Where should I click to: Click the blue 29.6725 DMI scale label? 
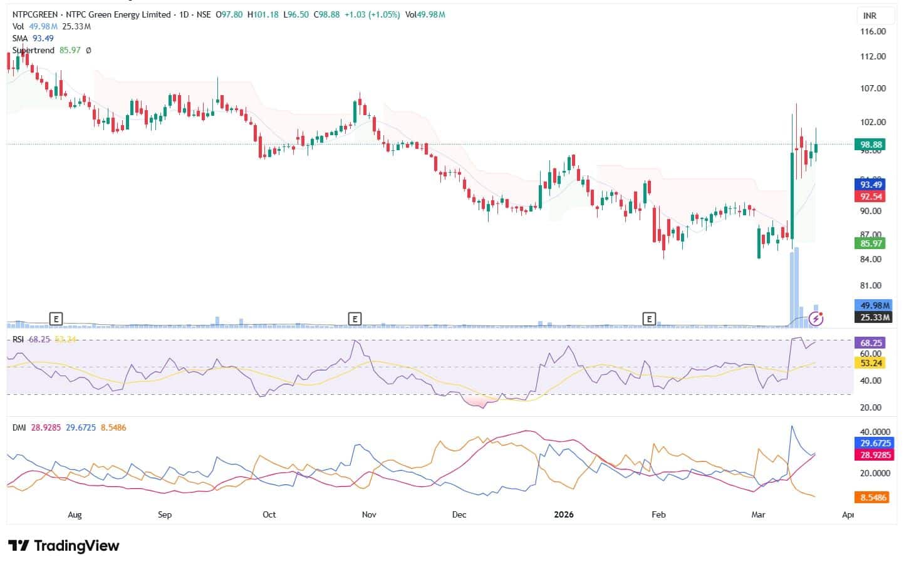click(875, 443)
